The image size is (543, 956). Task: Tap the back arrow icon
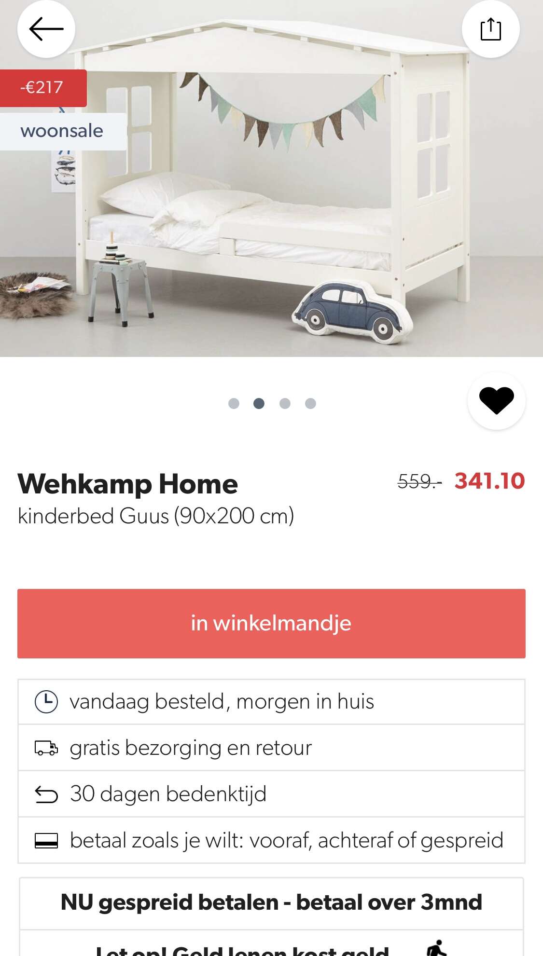(46, 29)
